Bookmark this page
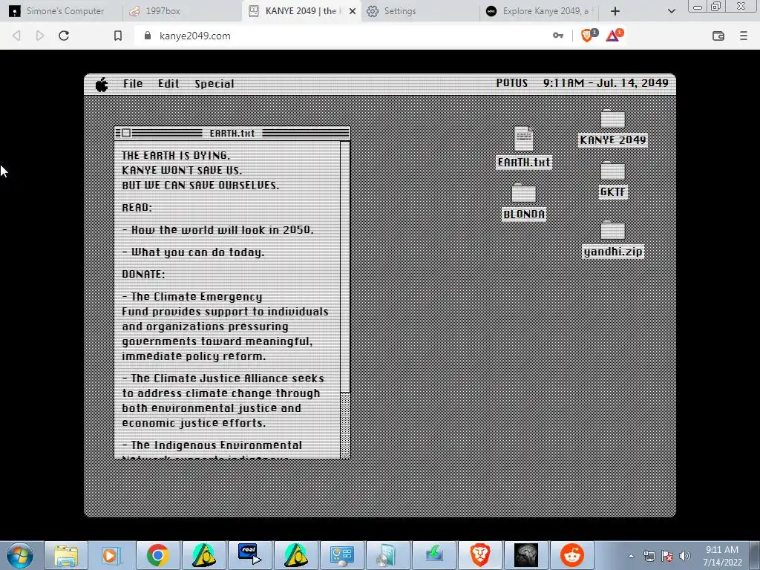Viewport: 760px width, 570px height. point(118,36)
